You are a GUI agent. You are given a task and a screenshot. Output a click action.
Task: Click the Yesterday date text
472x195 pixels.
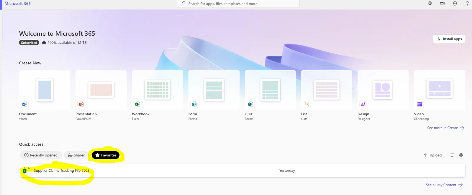click(287, 171)
